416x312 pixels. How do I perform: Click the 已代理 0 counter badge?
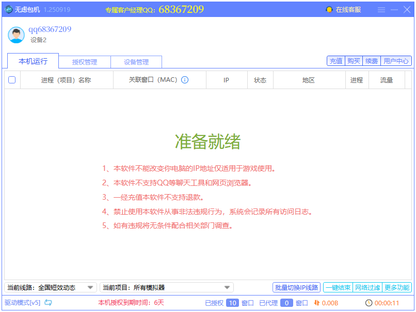287,304
